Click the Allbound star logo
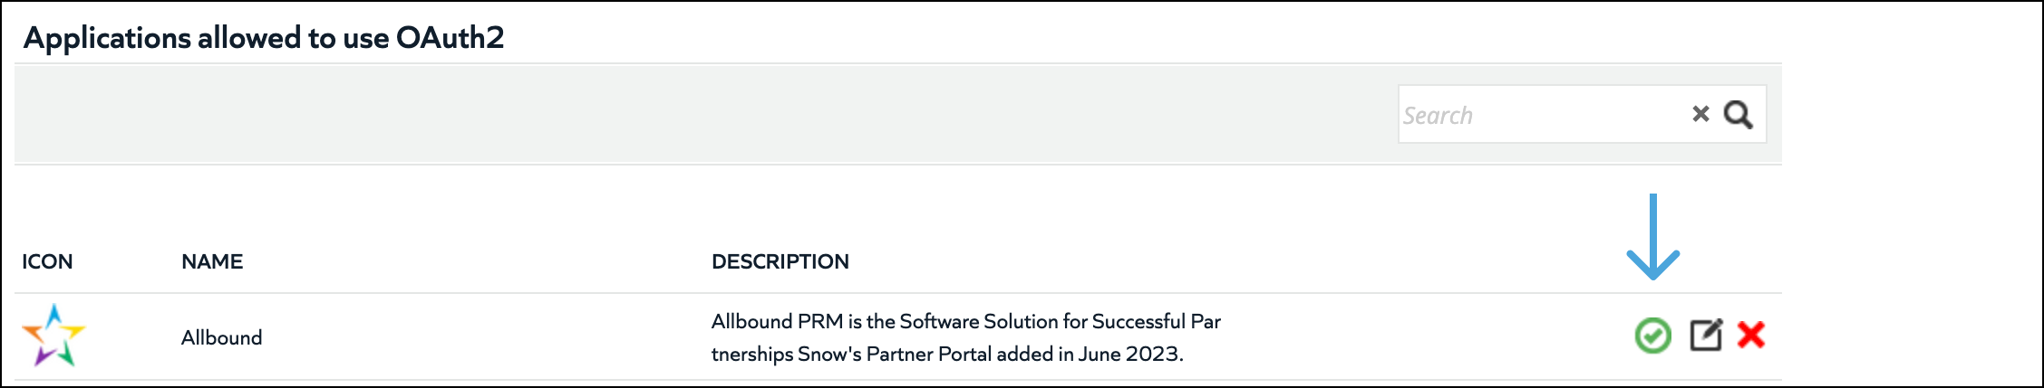This screenshot has width=2044, height=388. click(53, 336)
